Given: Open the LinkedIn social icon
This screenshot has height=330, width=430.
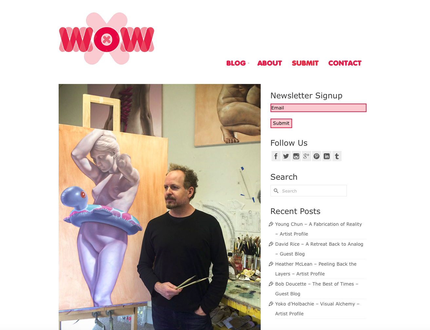Looking at the screenshot, I should pos(327,156).
